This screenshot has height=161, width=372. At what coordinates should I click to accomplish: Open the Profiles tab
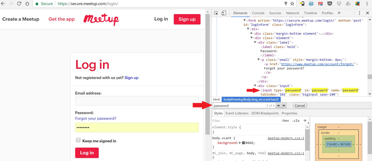click(x=327, y=13)
